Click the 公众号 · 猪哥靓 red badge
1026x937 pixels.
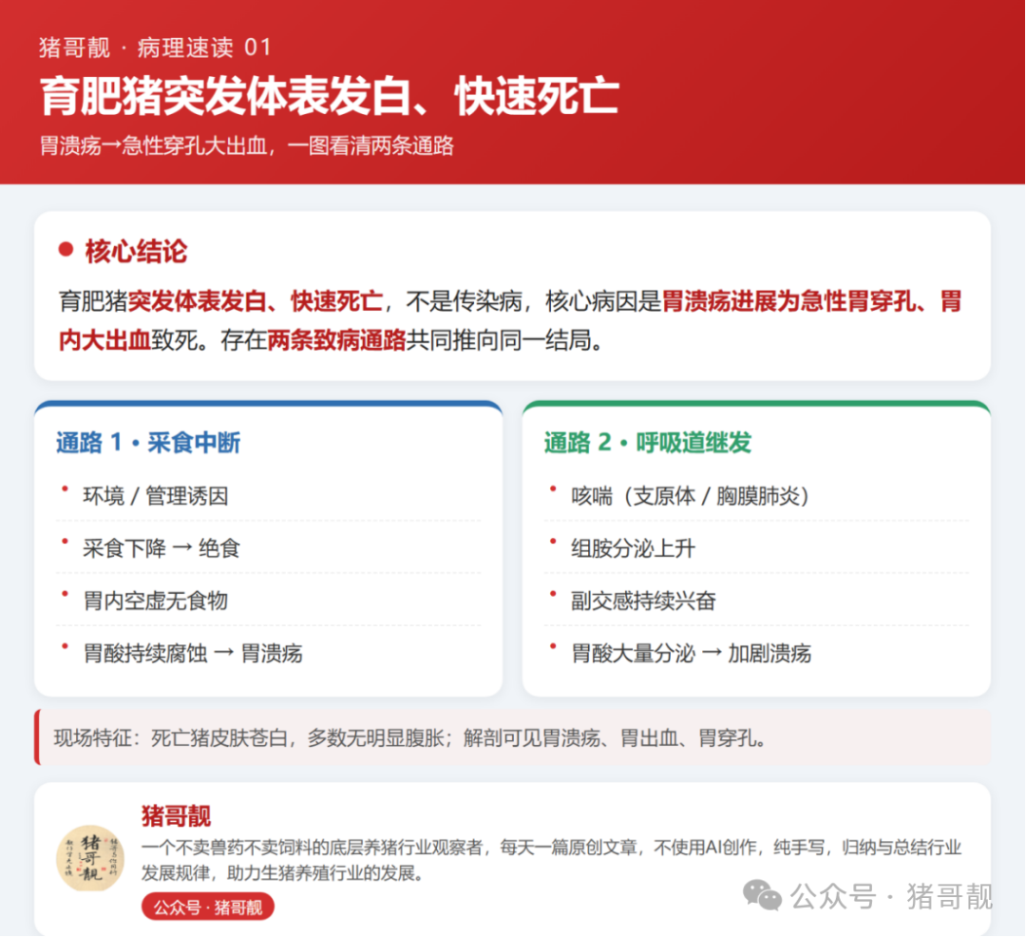pos(207,907)
